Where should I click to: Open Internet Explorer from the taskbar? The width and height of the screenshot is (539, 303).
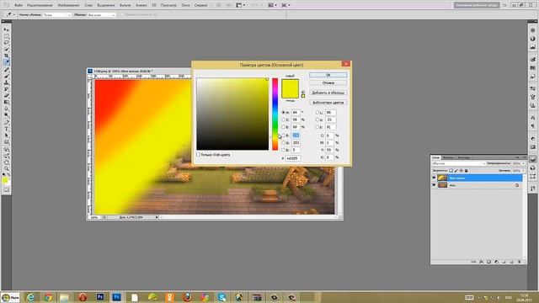[30, 297]
